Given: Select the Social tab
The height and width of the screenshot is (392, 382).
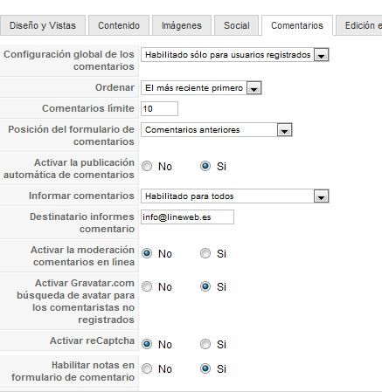Looking at the screenshot, I should (x=236, y=25).
